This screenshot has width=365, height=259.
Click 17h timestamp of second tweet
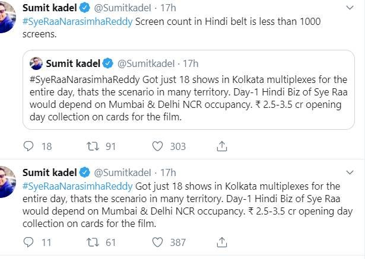[x=168, y=172]
